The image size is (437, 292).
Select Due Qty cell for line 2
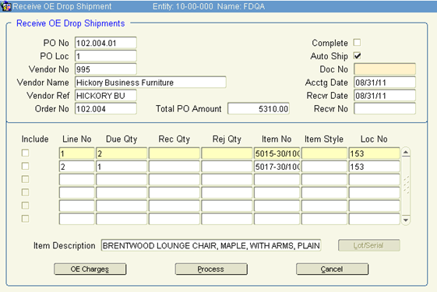(x=122, y=167)
